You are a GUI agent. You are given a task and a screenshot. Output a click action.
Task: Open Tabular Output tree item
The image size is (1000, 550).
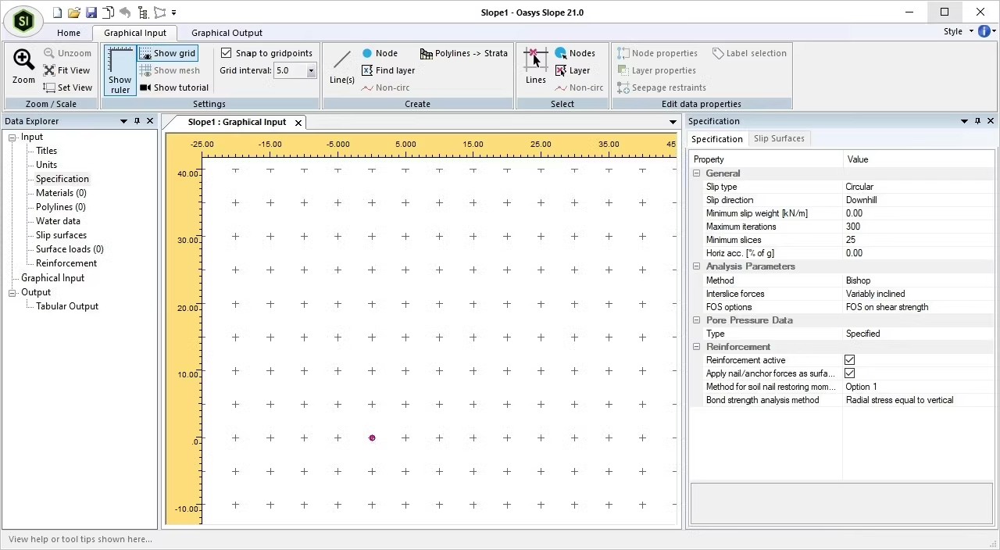click(67, 306)
